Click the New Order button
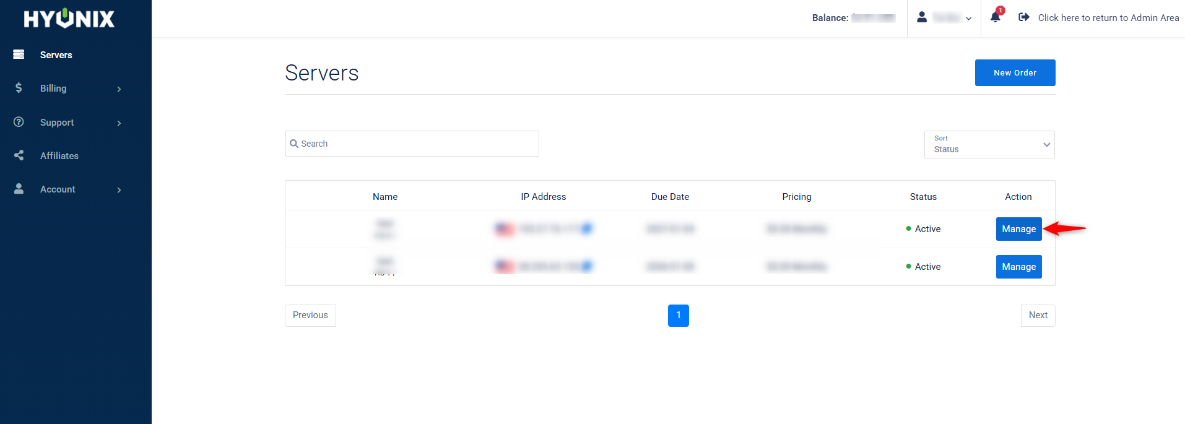Screen dimensions: 1185x424 coord(1015,73)
